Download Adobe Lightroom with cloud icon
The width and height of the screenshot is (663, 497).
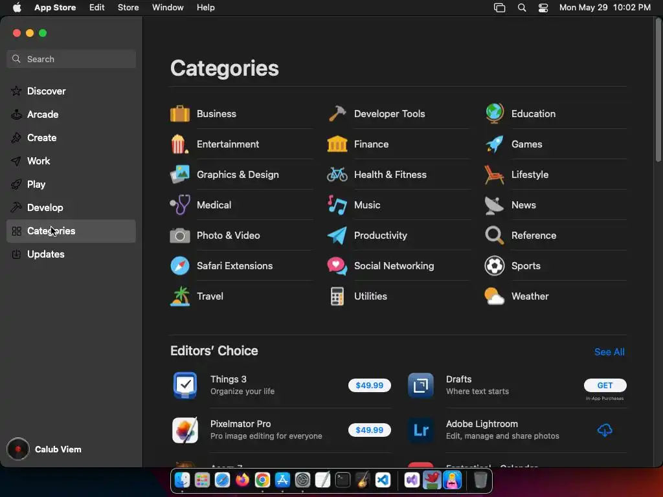point(605,430)
